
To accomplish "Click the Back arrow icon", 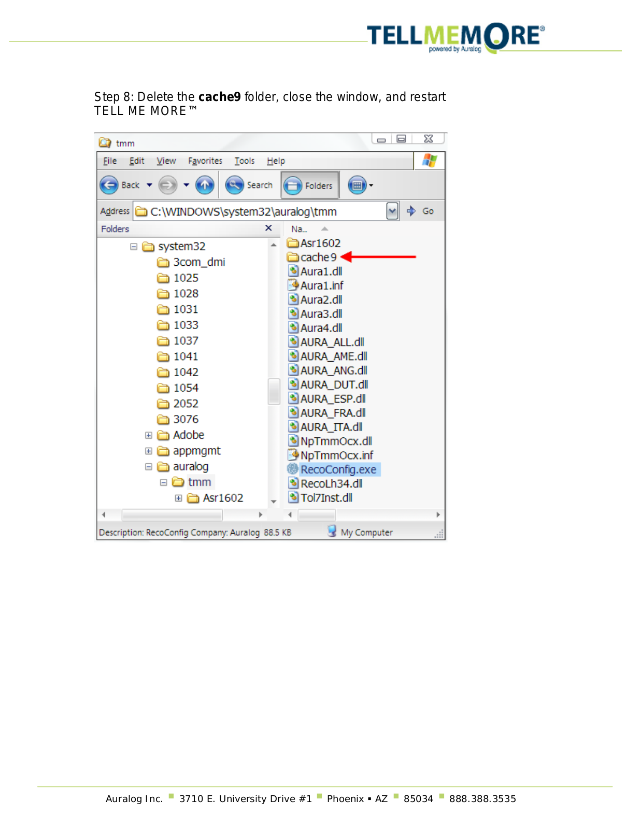I will [x=109, y=185].
